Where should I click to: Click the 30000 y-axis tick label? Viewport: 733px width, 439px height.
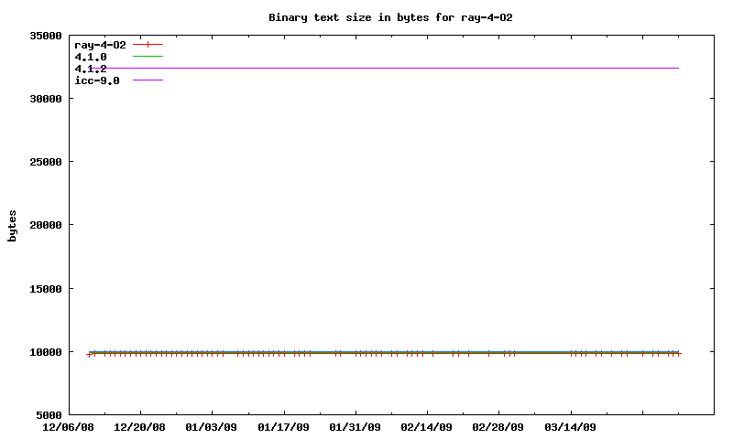pos(45,99)
